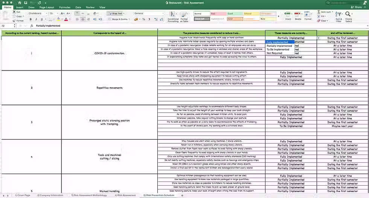The image size is (369, 198).
Task: Cut selection with the scissors icon
Action: (14, 12)
